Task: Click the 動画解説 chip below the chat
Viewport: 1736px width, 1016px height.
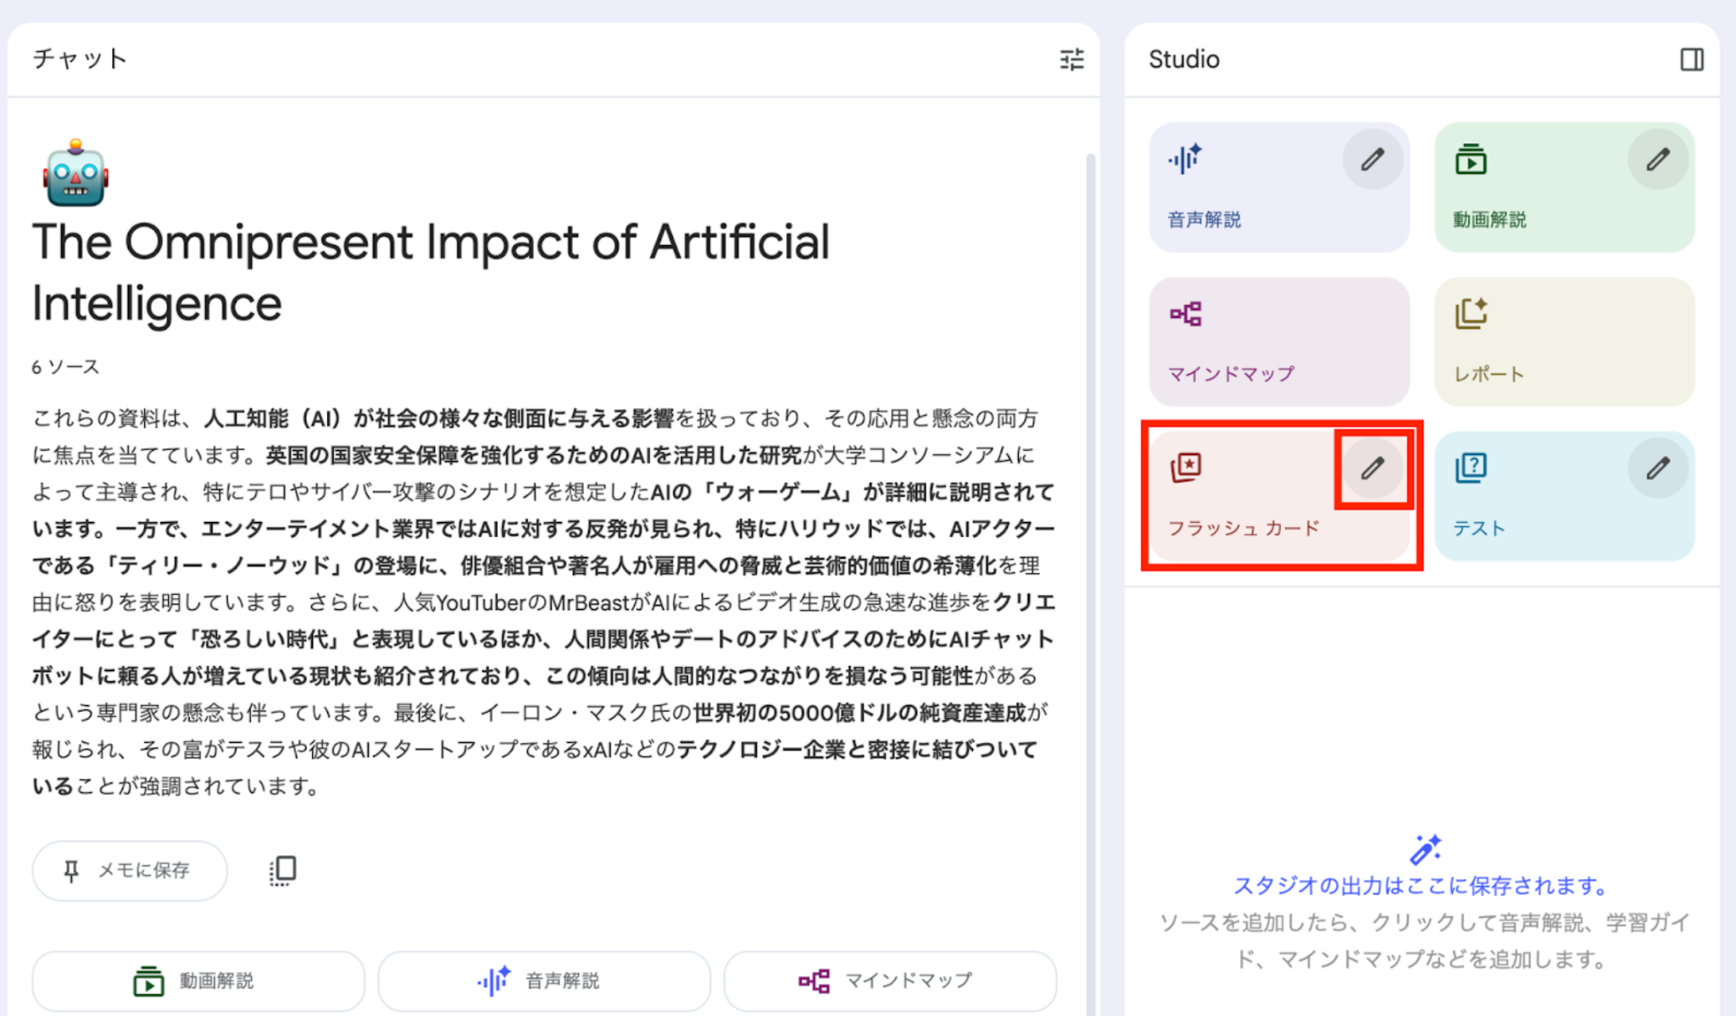Action: pos(198,980)
